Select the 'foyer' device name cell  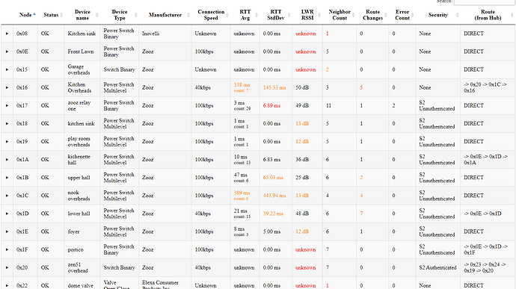point(74,231)
